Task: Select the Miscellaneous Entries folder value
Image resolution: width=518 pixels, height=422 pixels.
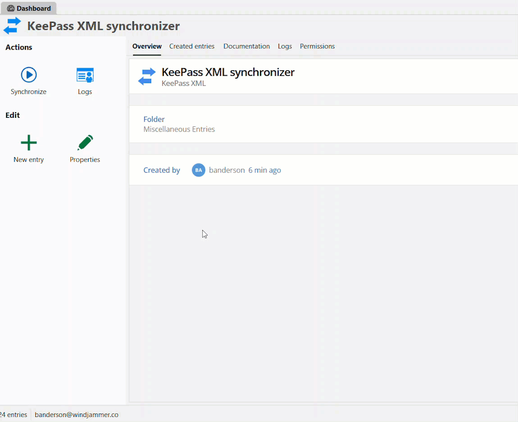Action: coord(179,129)
